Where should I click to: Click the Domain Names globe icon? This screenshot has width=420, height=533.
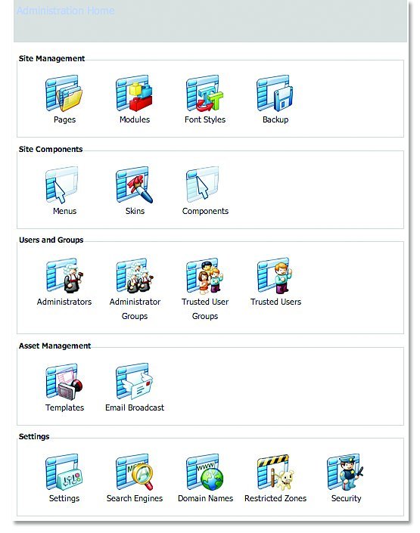click(205, 473)
